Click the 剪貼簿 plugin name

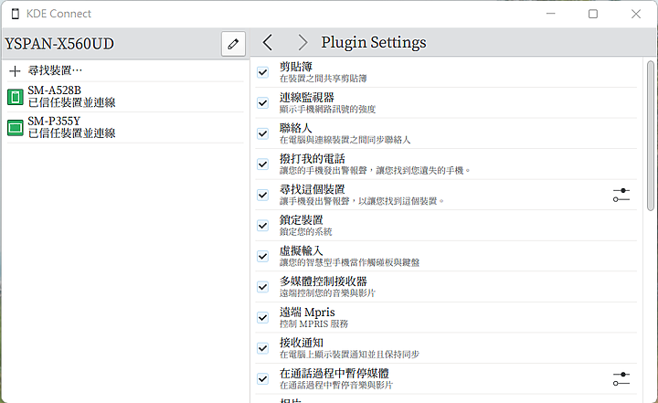(x=296, y=67)
